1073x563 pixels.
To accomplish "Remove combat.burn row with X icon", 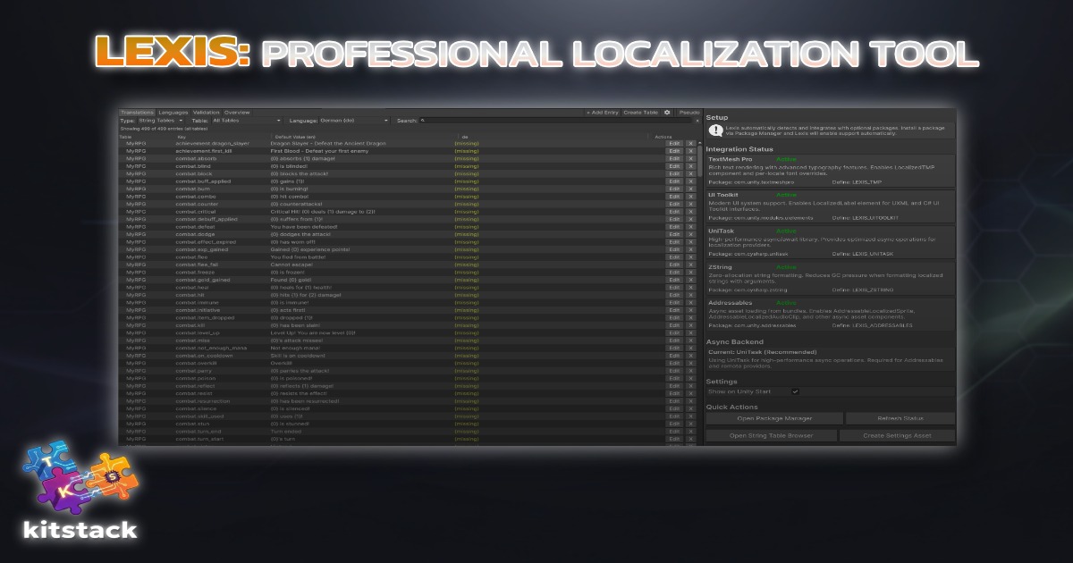I will (691, 189).
